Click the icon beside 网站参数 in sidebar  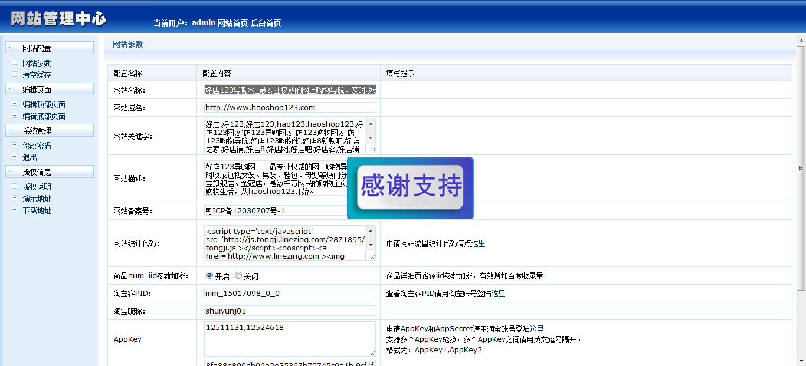point(15,62)
